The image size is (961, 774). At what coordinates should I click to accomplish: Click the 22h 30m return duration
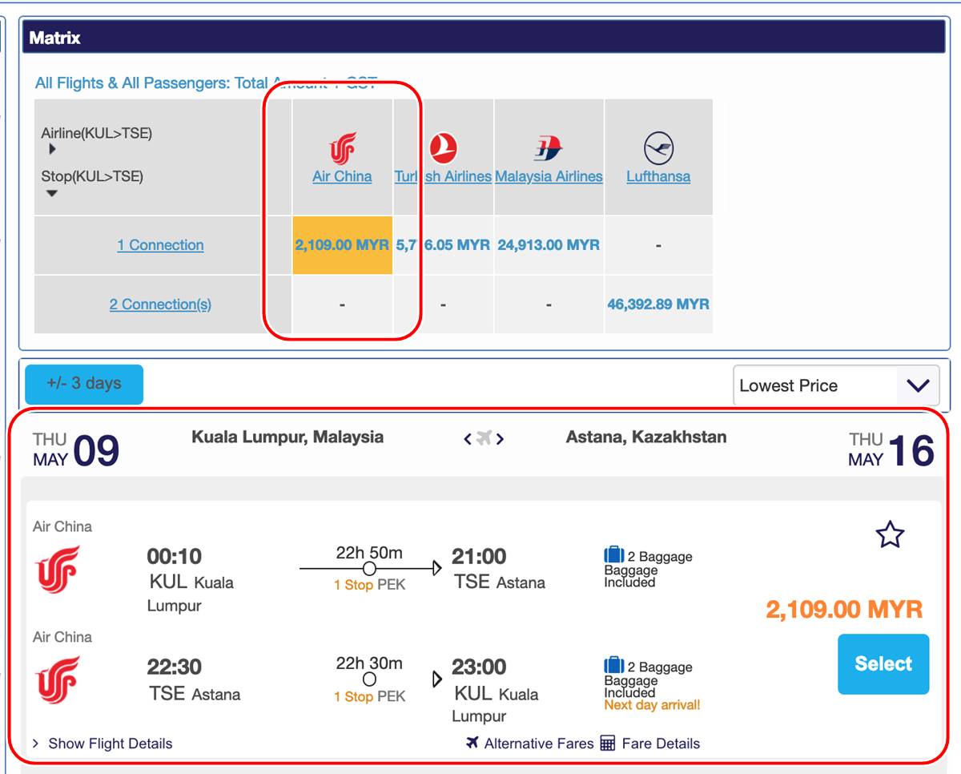[x=369, y=663]
